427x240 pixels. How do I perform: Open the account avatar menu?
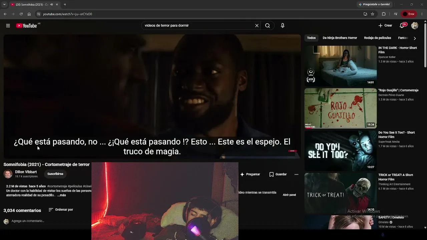[x=415, y=26]
